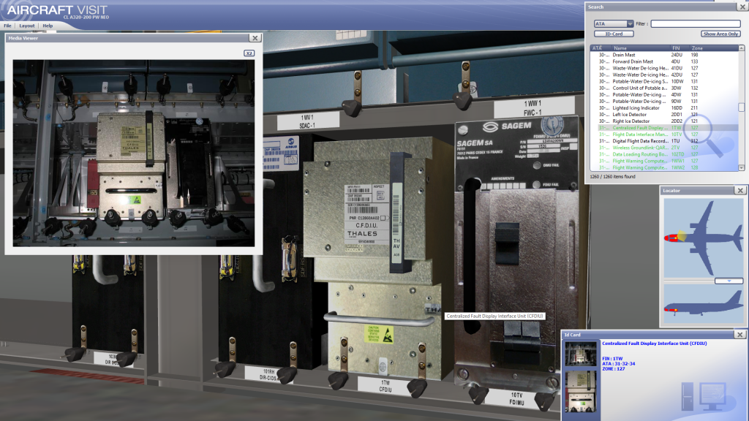Click the top-view aircraft in Locator
Viewport: 749px width, 421px height.
coord(703,238)
